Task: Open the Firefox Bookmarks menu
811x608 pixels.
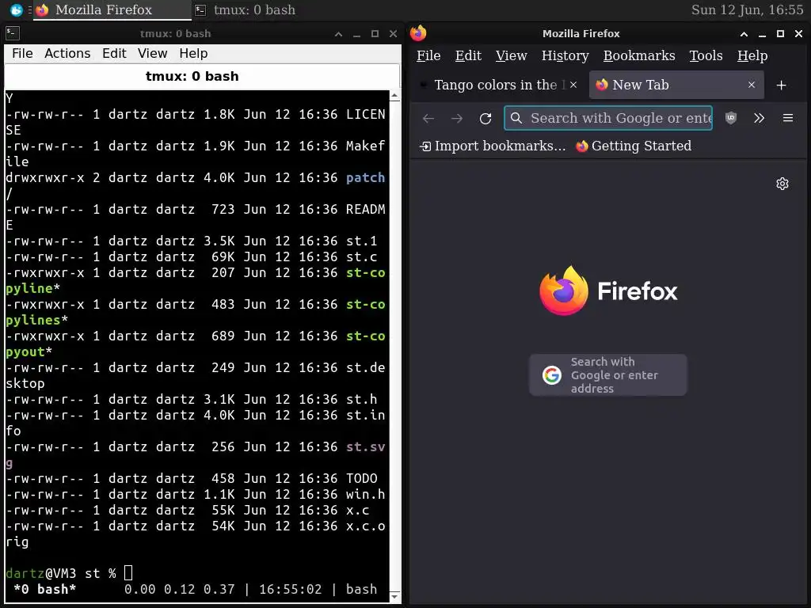Action: (639, 55)
